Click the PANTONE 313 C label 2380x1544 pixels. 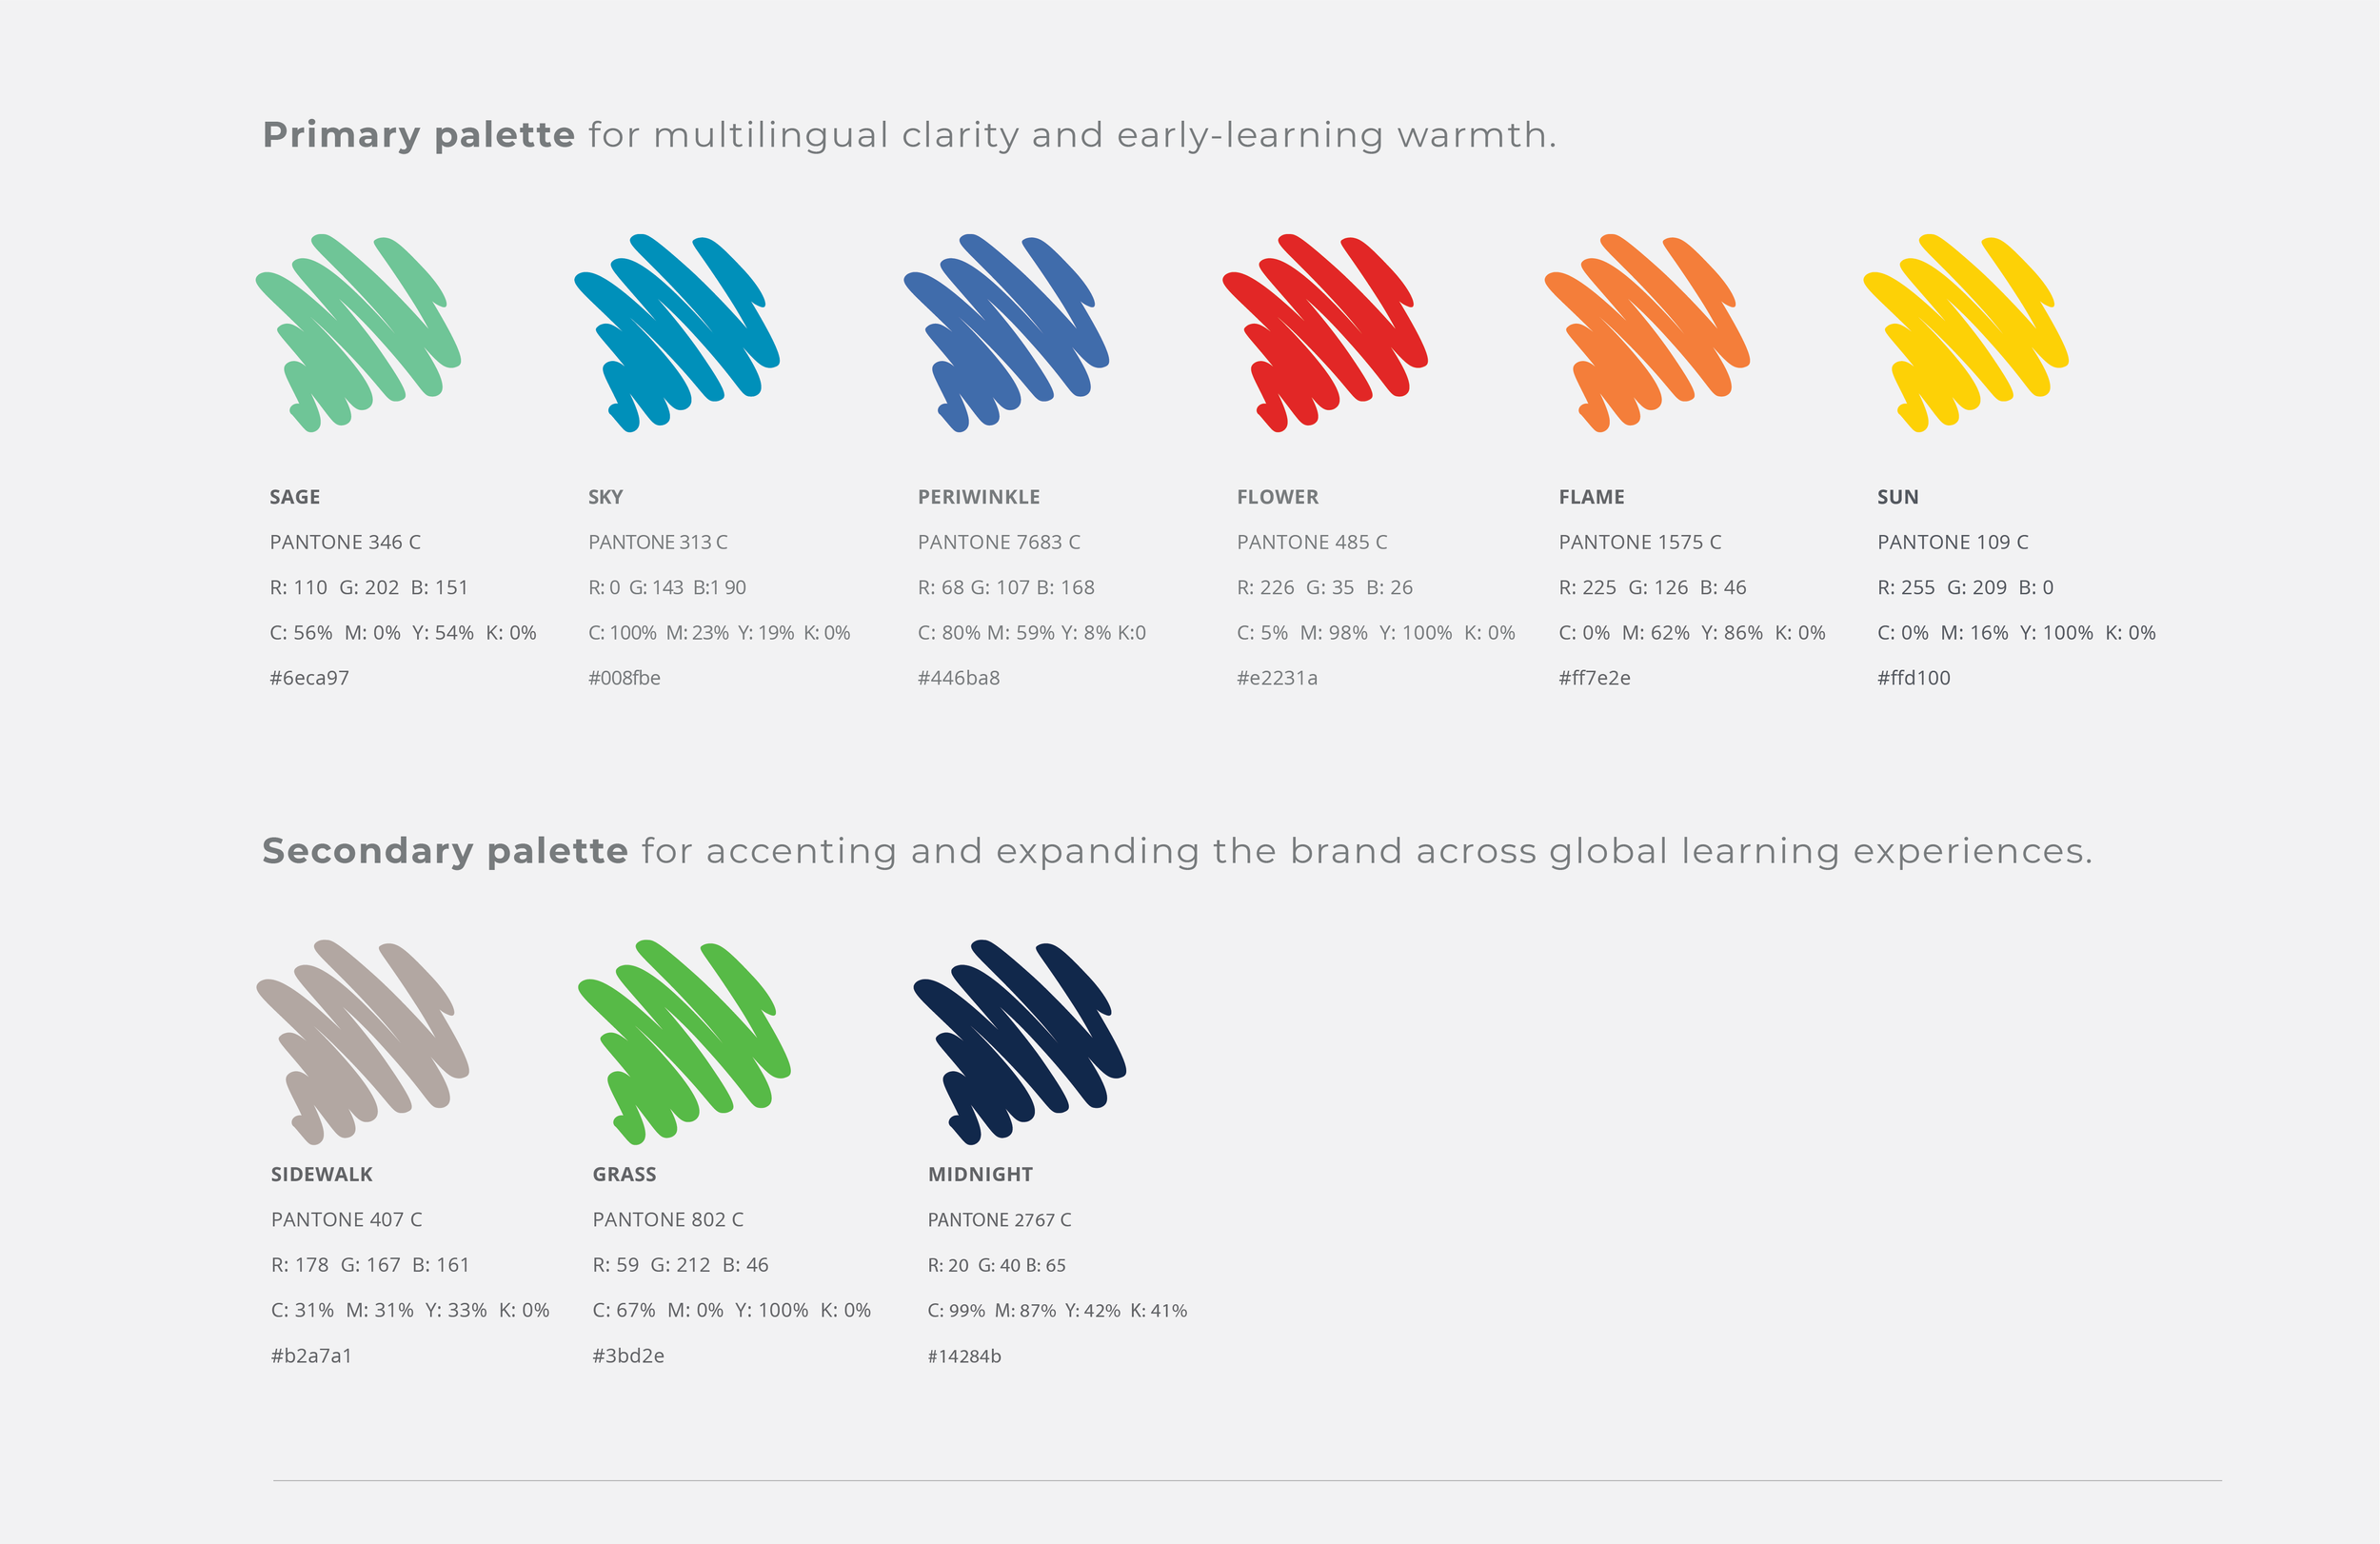coord(658,542)
